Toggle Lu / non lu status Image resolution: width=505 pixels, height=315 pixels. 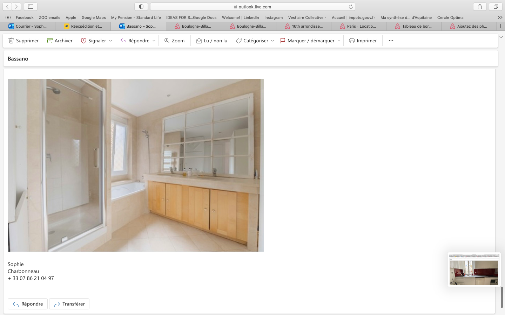(211, 41)
